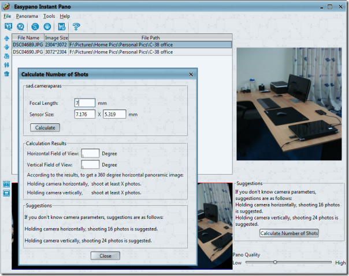Click the lower view mode icon beside panorama preview
Screen dimensions: 349x276
coord(6,193)
